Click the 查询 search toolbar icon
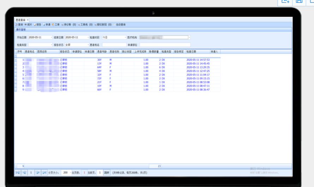 point(19,25)
